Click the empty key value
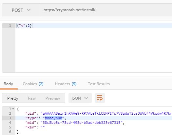Image resolution: width=172 pixels, height=135 pixels. click(43, 127)
